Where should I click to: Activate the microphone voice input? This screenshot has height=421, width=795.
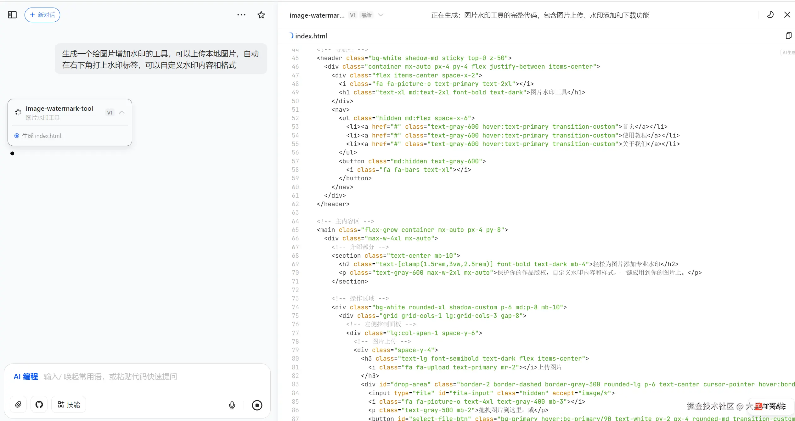tap(232, 405)
